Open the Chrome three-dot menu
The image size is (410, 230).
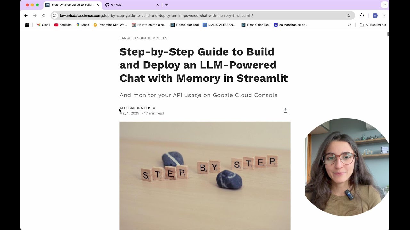point(384,15)
